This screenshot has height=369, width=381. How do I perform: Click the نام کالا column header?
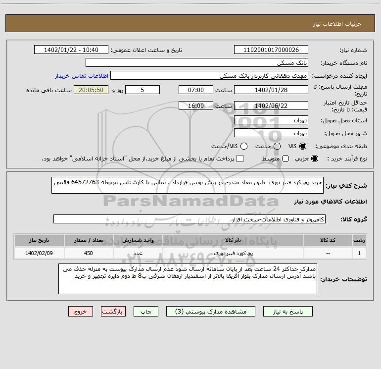[x=233, y=240]
